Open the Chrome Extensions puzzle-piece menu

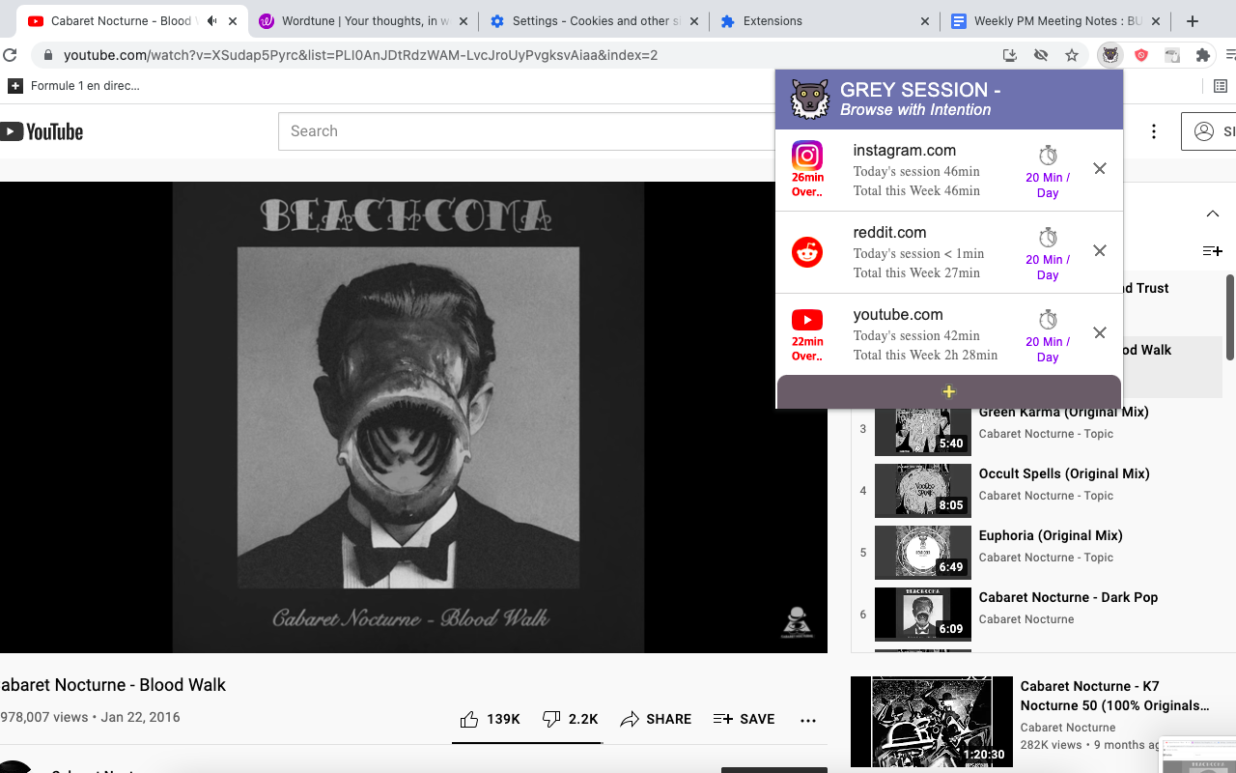(1202, 55)
